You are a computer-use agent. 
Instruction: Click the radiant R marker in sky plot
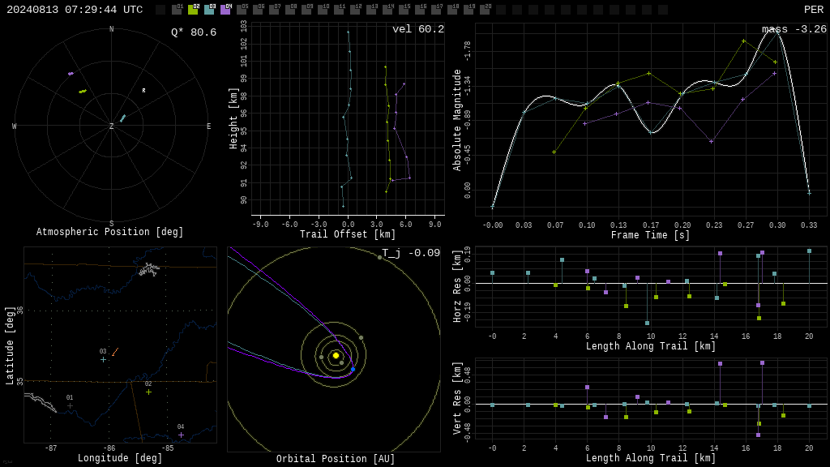pyautogui.click(x=143, y=91)
